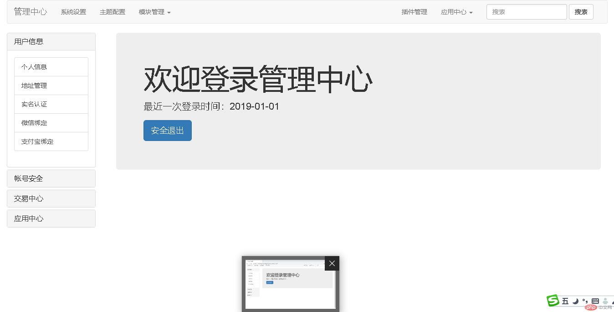Click the 最近一次登录时间 2019-01-01 text

[211, 106]
